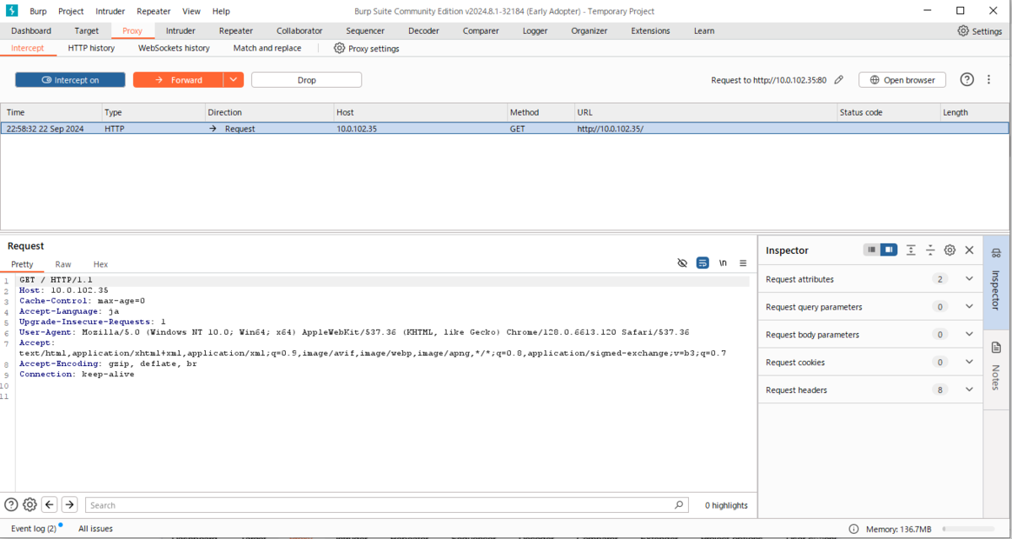1012x539 pixels.
Task: Sort table by Method column header
Action: [540, 112]
